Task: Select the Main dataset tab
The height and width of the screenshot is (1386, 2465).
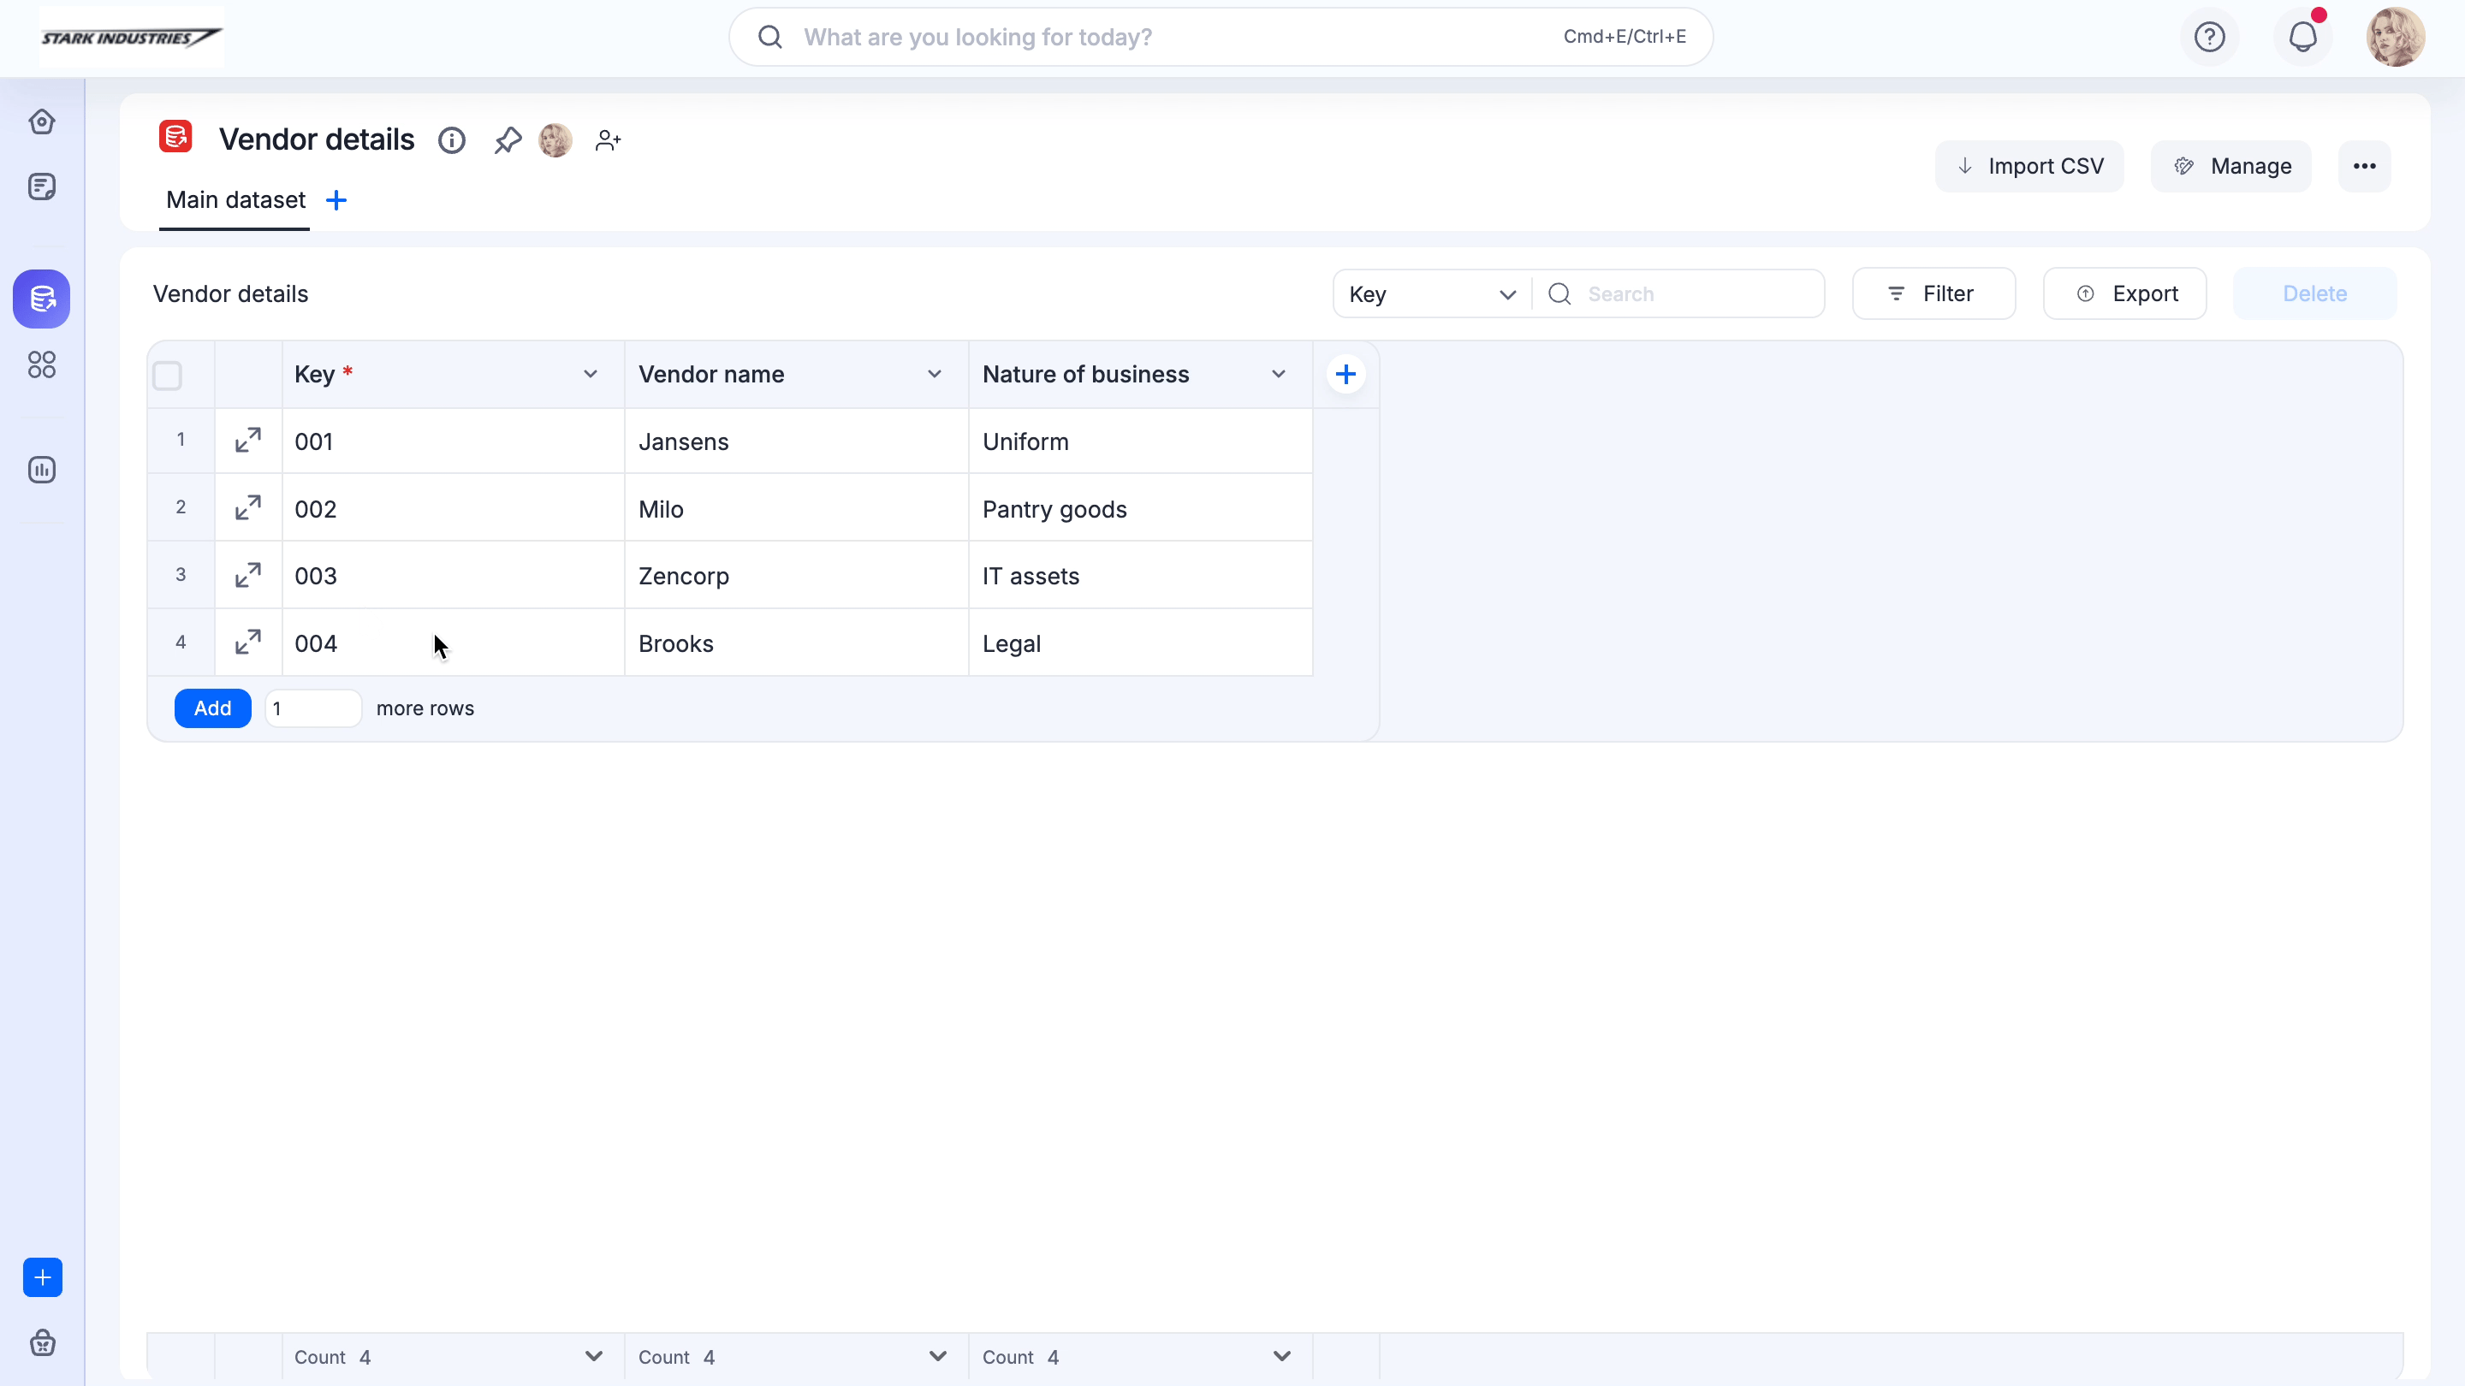Action: tap(235, 200)
